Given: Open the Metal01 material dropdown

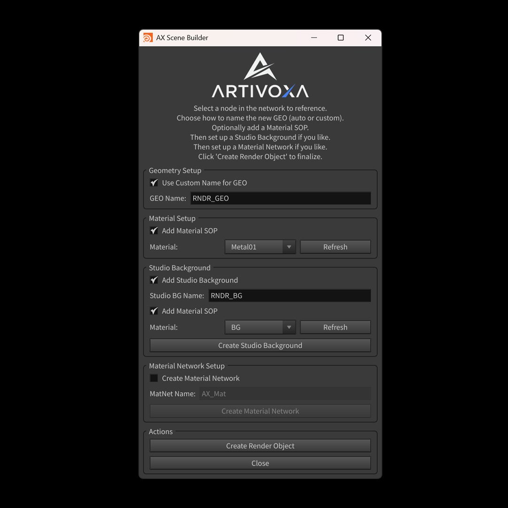Looking at the screenshot, I should point(260,247).
